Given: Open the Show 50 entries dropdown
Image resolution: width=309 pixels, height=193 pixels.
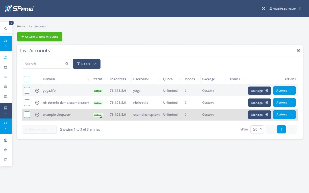Looking at the screenshot, I should pyautogui.click(x=257, y=129).
